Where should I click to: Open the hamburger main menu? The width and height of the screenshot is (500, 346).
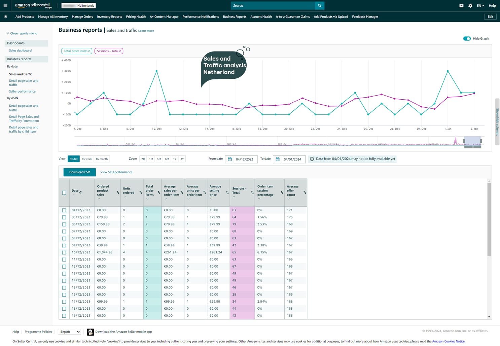point(5,6)
